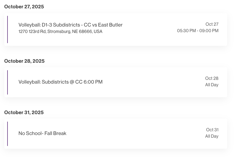
Task: Click All Day label under Oct 28
Action: click(212, 85)
